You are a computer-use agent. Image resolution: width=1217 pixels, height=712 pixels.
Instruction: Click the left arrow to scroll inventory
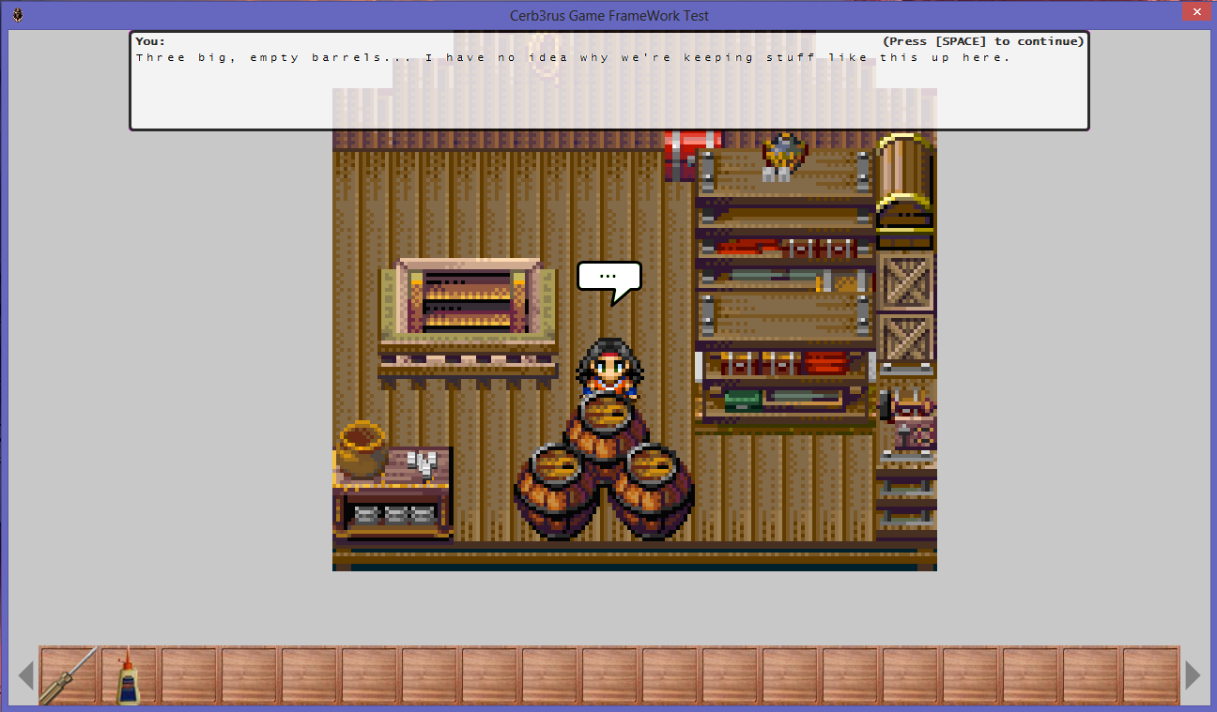point(24,674)
